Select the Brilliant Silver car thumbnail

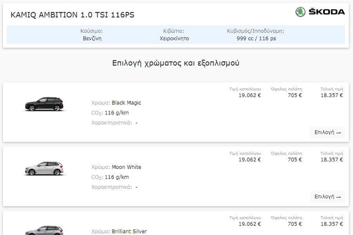pos(44,230)
